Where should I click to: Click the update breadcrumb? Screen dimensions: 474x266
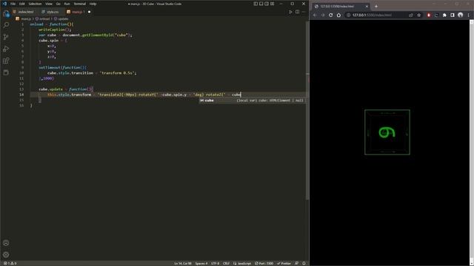61,18
